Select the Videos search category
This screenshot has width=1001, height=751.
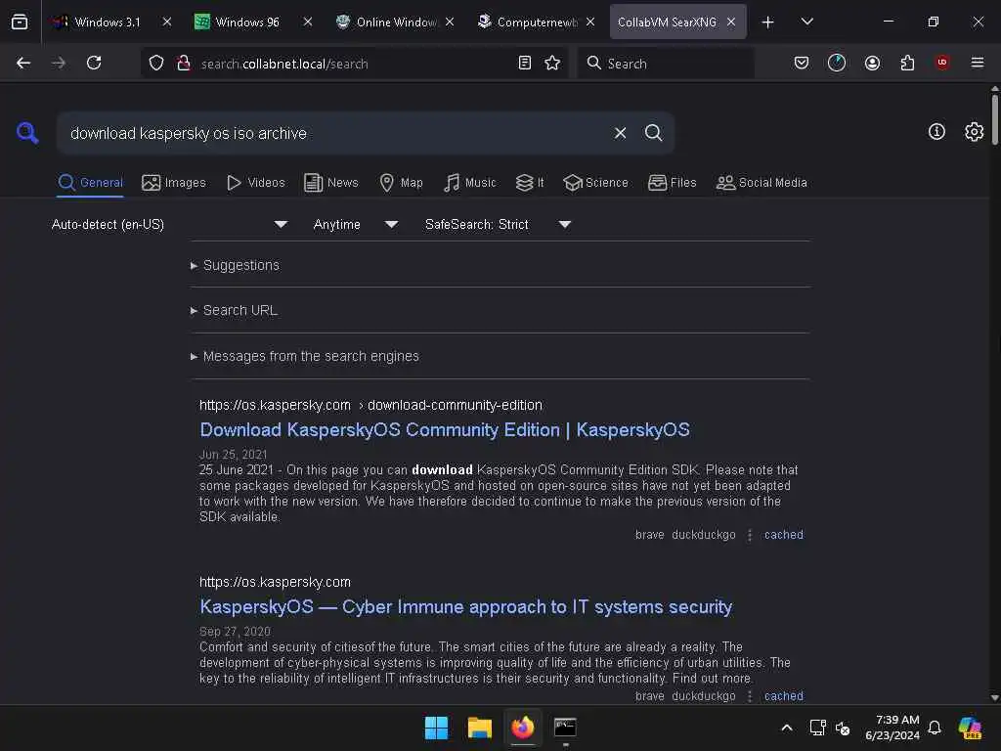[256, 183]
